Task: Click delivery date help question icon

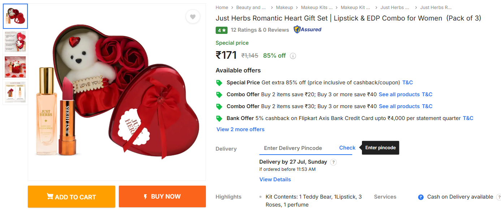Action: pos(333,162)
